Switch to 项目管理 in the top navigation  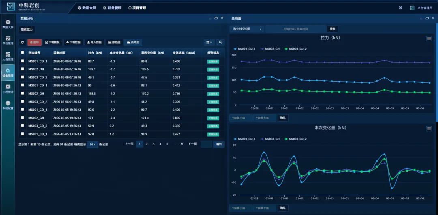tap(137, 8)
